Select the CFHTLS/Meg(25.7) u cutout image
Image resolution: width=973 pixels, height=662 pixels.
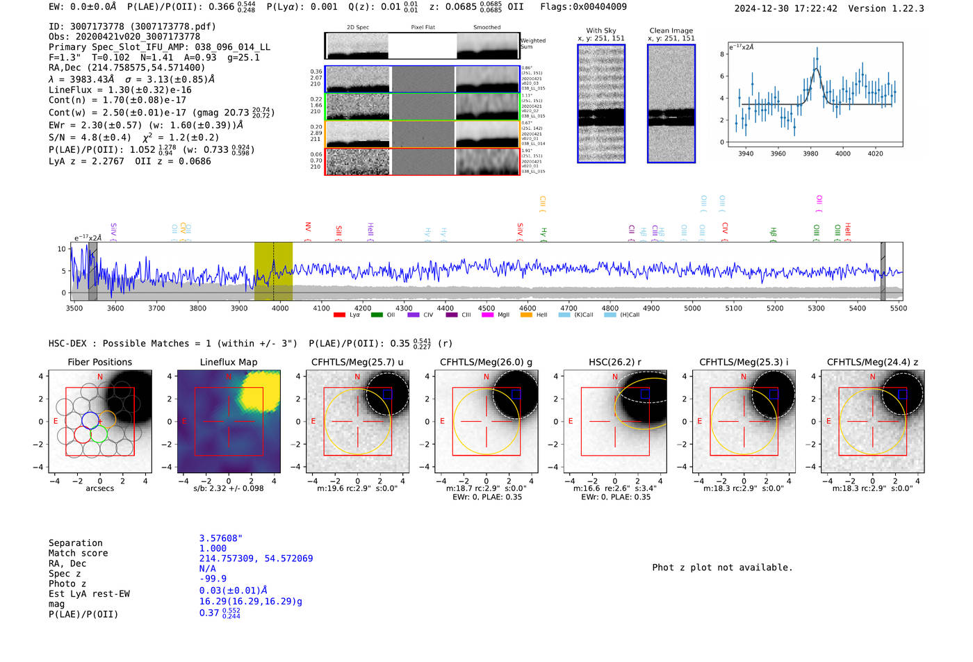tap(357, 421)
